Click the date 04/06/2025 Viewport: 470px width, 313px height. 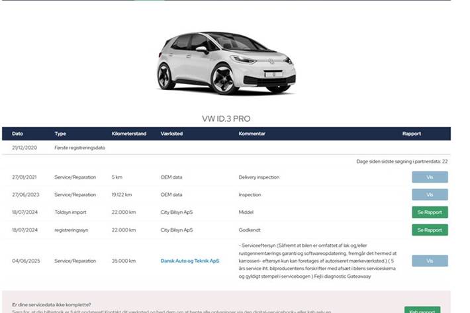26,261
